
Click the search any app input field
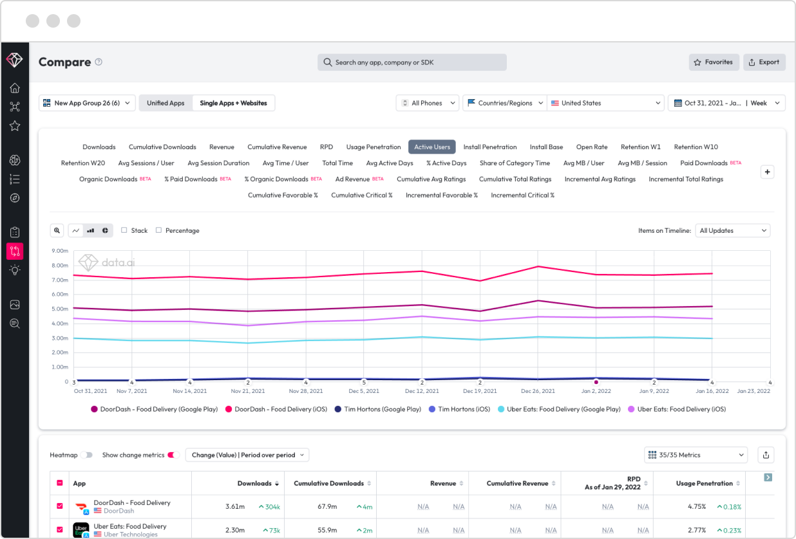point(412,62)
